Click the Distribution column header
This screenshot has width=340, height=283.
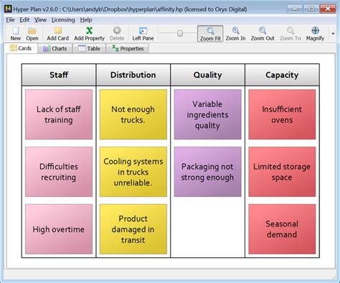pyautogui.click(x=133, y=75)
